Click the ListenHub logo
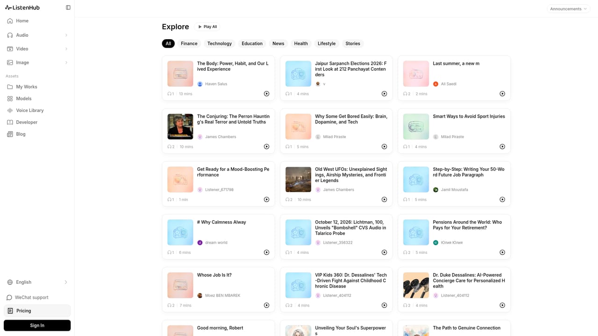This screenshot has width=598, height=336. coord(22,7)
